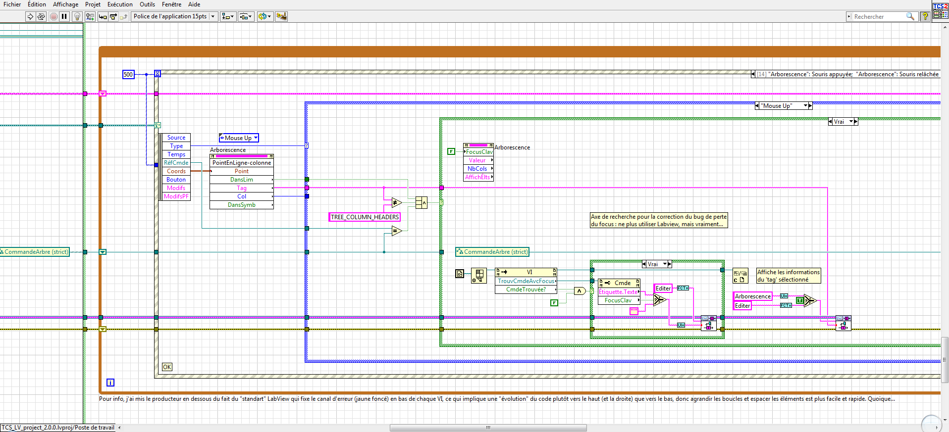The height and width of the screenshot is (432, 949).
Task: Open the Exécution menu
Action: click(120, 4)
